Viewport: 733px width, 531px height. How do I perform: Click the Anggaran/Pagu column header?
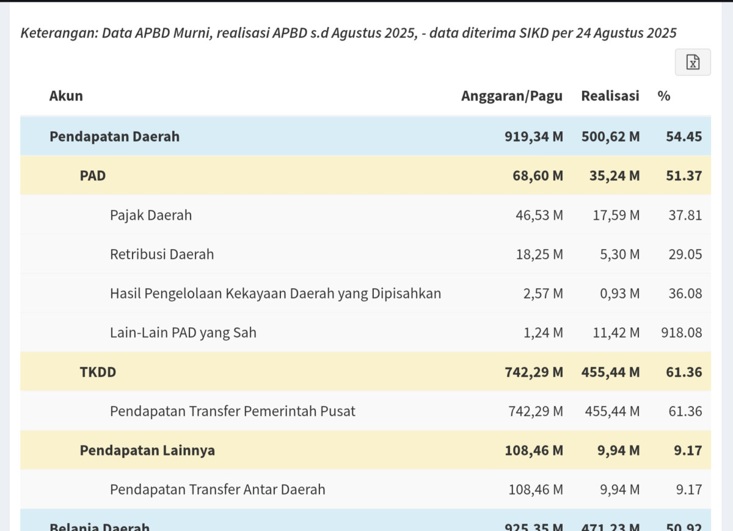pyautogui.click(x=511, y=96)
